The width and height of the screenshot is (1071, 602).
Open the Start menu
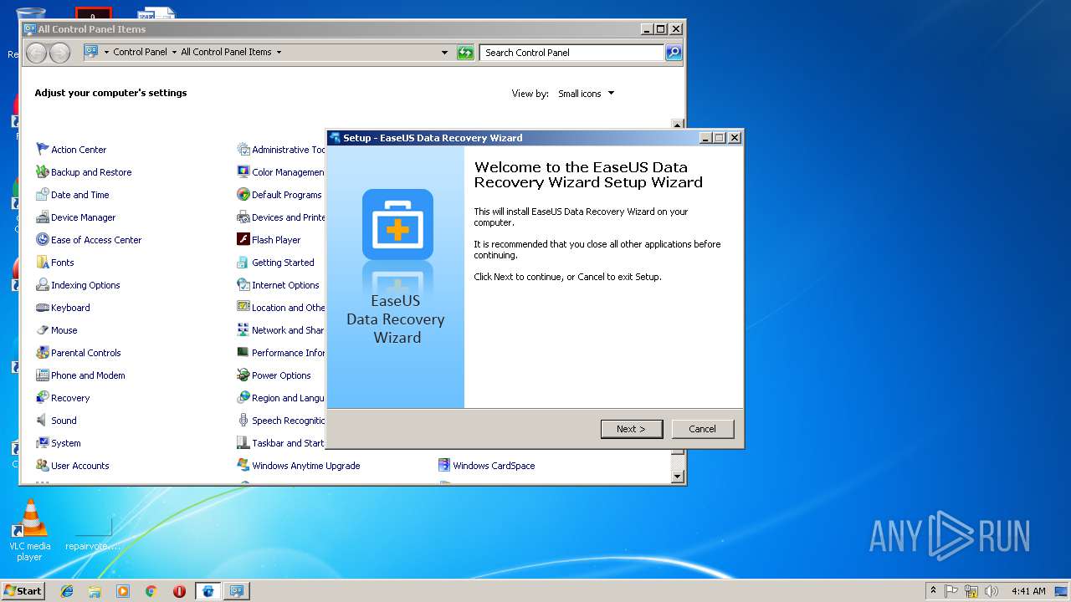(x=23, y=591)
